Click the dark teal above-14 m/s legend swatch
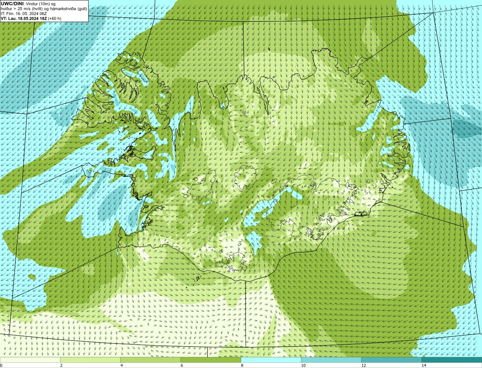 [x=452, y=360]
